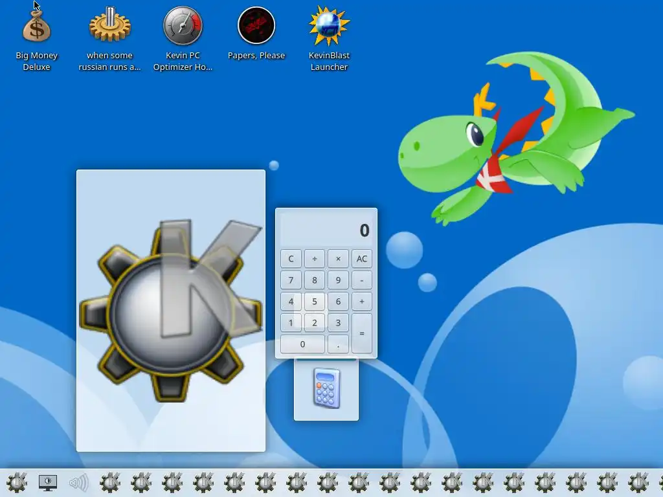The image size is (663, 497).
Task: Click the plus (+) calculator button
Action: coord(361,302)
